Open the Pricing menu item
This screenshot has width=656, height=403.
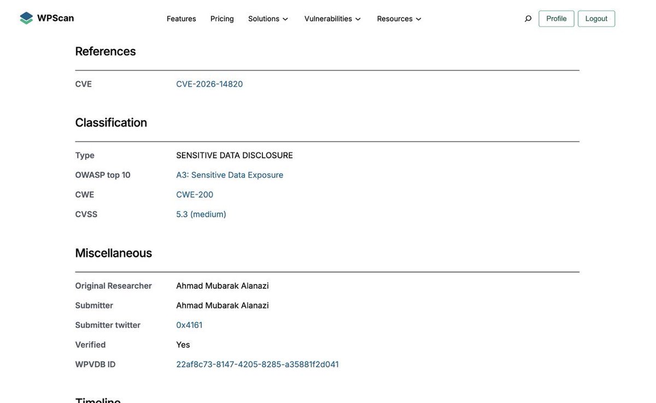tap(222, 19)
